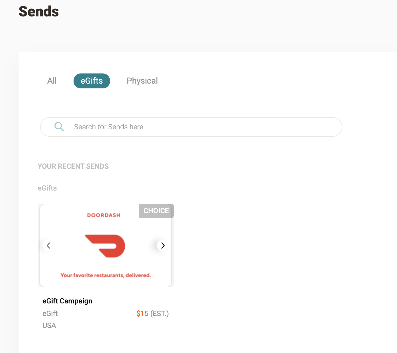The height and width of the screenshot is (353, 397).
Task: Click the (EST.) label beside the price
Action: tap(160, 314)
